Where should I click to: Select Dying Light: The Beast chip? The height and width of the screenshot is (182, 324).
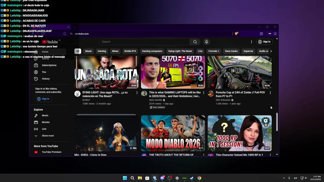click(x=180, y=51)
